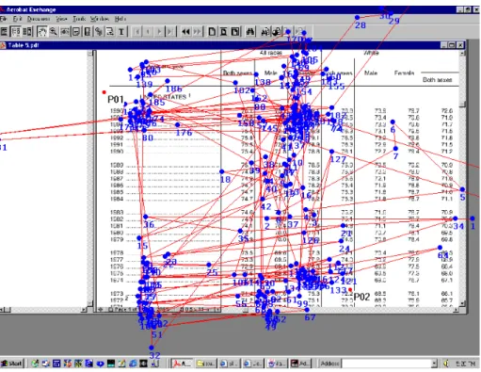Click the system tray clock
Image resolution: width=481 pixels, height=372 pixels.
pyautogui.click(x=465, y=364)
